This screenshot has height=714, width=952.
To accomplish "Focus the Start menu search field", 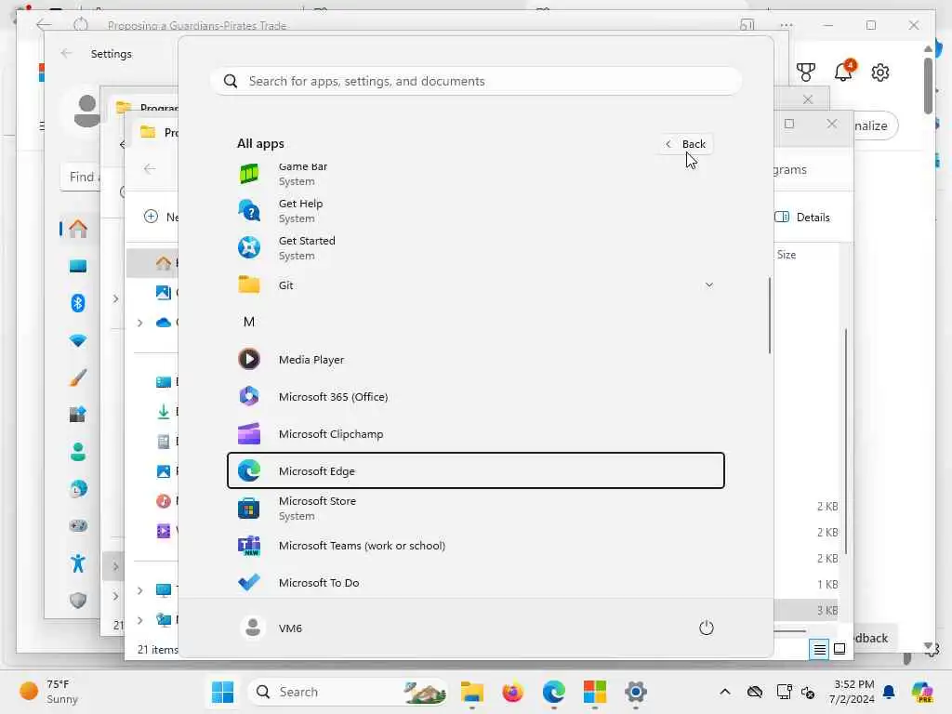I will click(475, 81).
